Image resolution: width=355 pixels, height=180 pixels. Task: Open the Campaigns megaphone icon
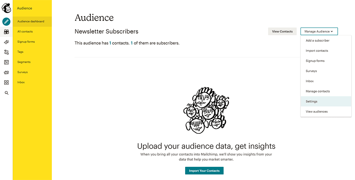[x=6, y=42]
